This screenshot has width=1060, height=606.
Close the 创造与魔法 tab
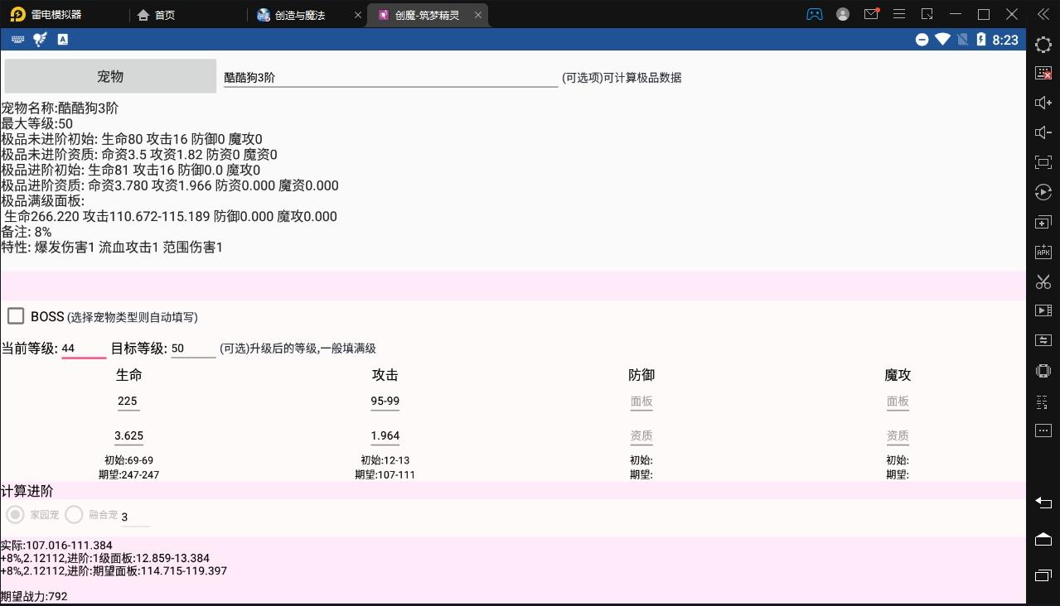click(x=358, y=15)
